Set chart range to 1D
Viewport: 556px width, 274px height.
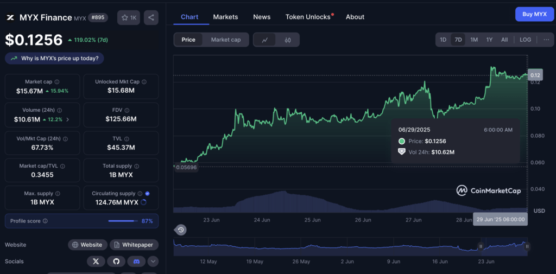443,40
